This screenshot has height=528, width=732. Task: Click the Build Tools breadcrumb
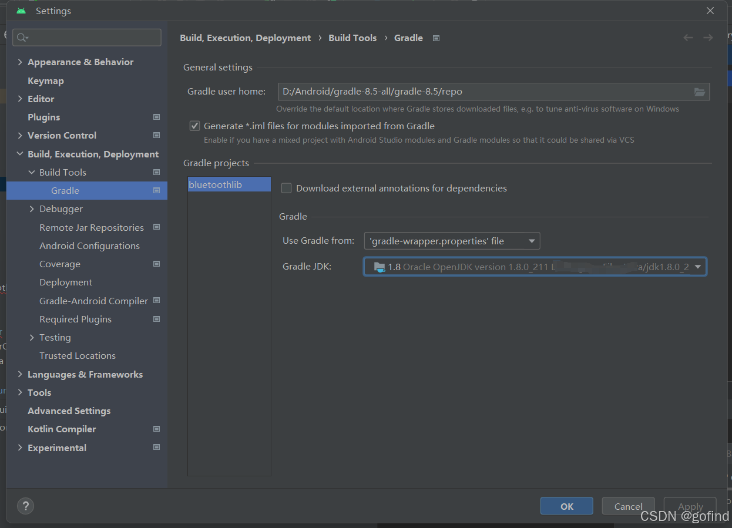click(352, 38)
